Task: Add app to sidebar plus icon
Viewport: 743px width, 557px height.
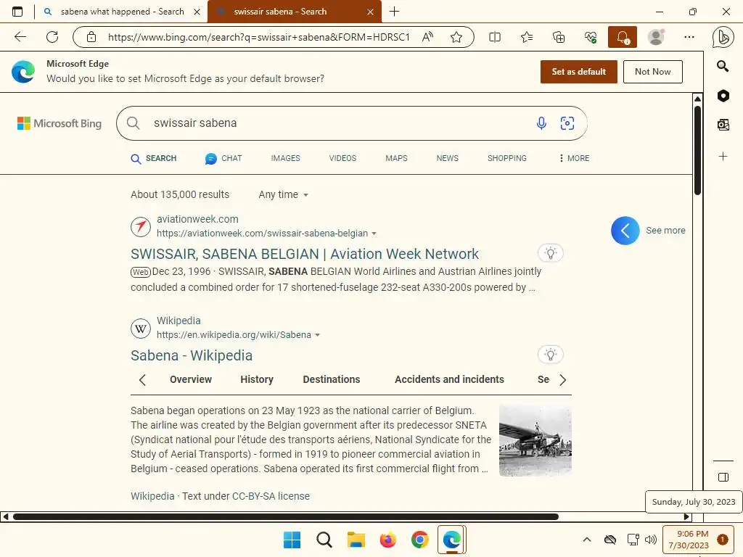Action: point(723,157)
